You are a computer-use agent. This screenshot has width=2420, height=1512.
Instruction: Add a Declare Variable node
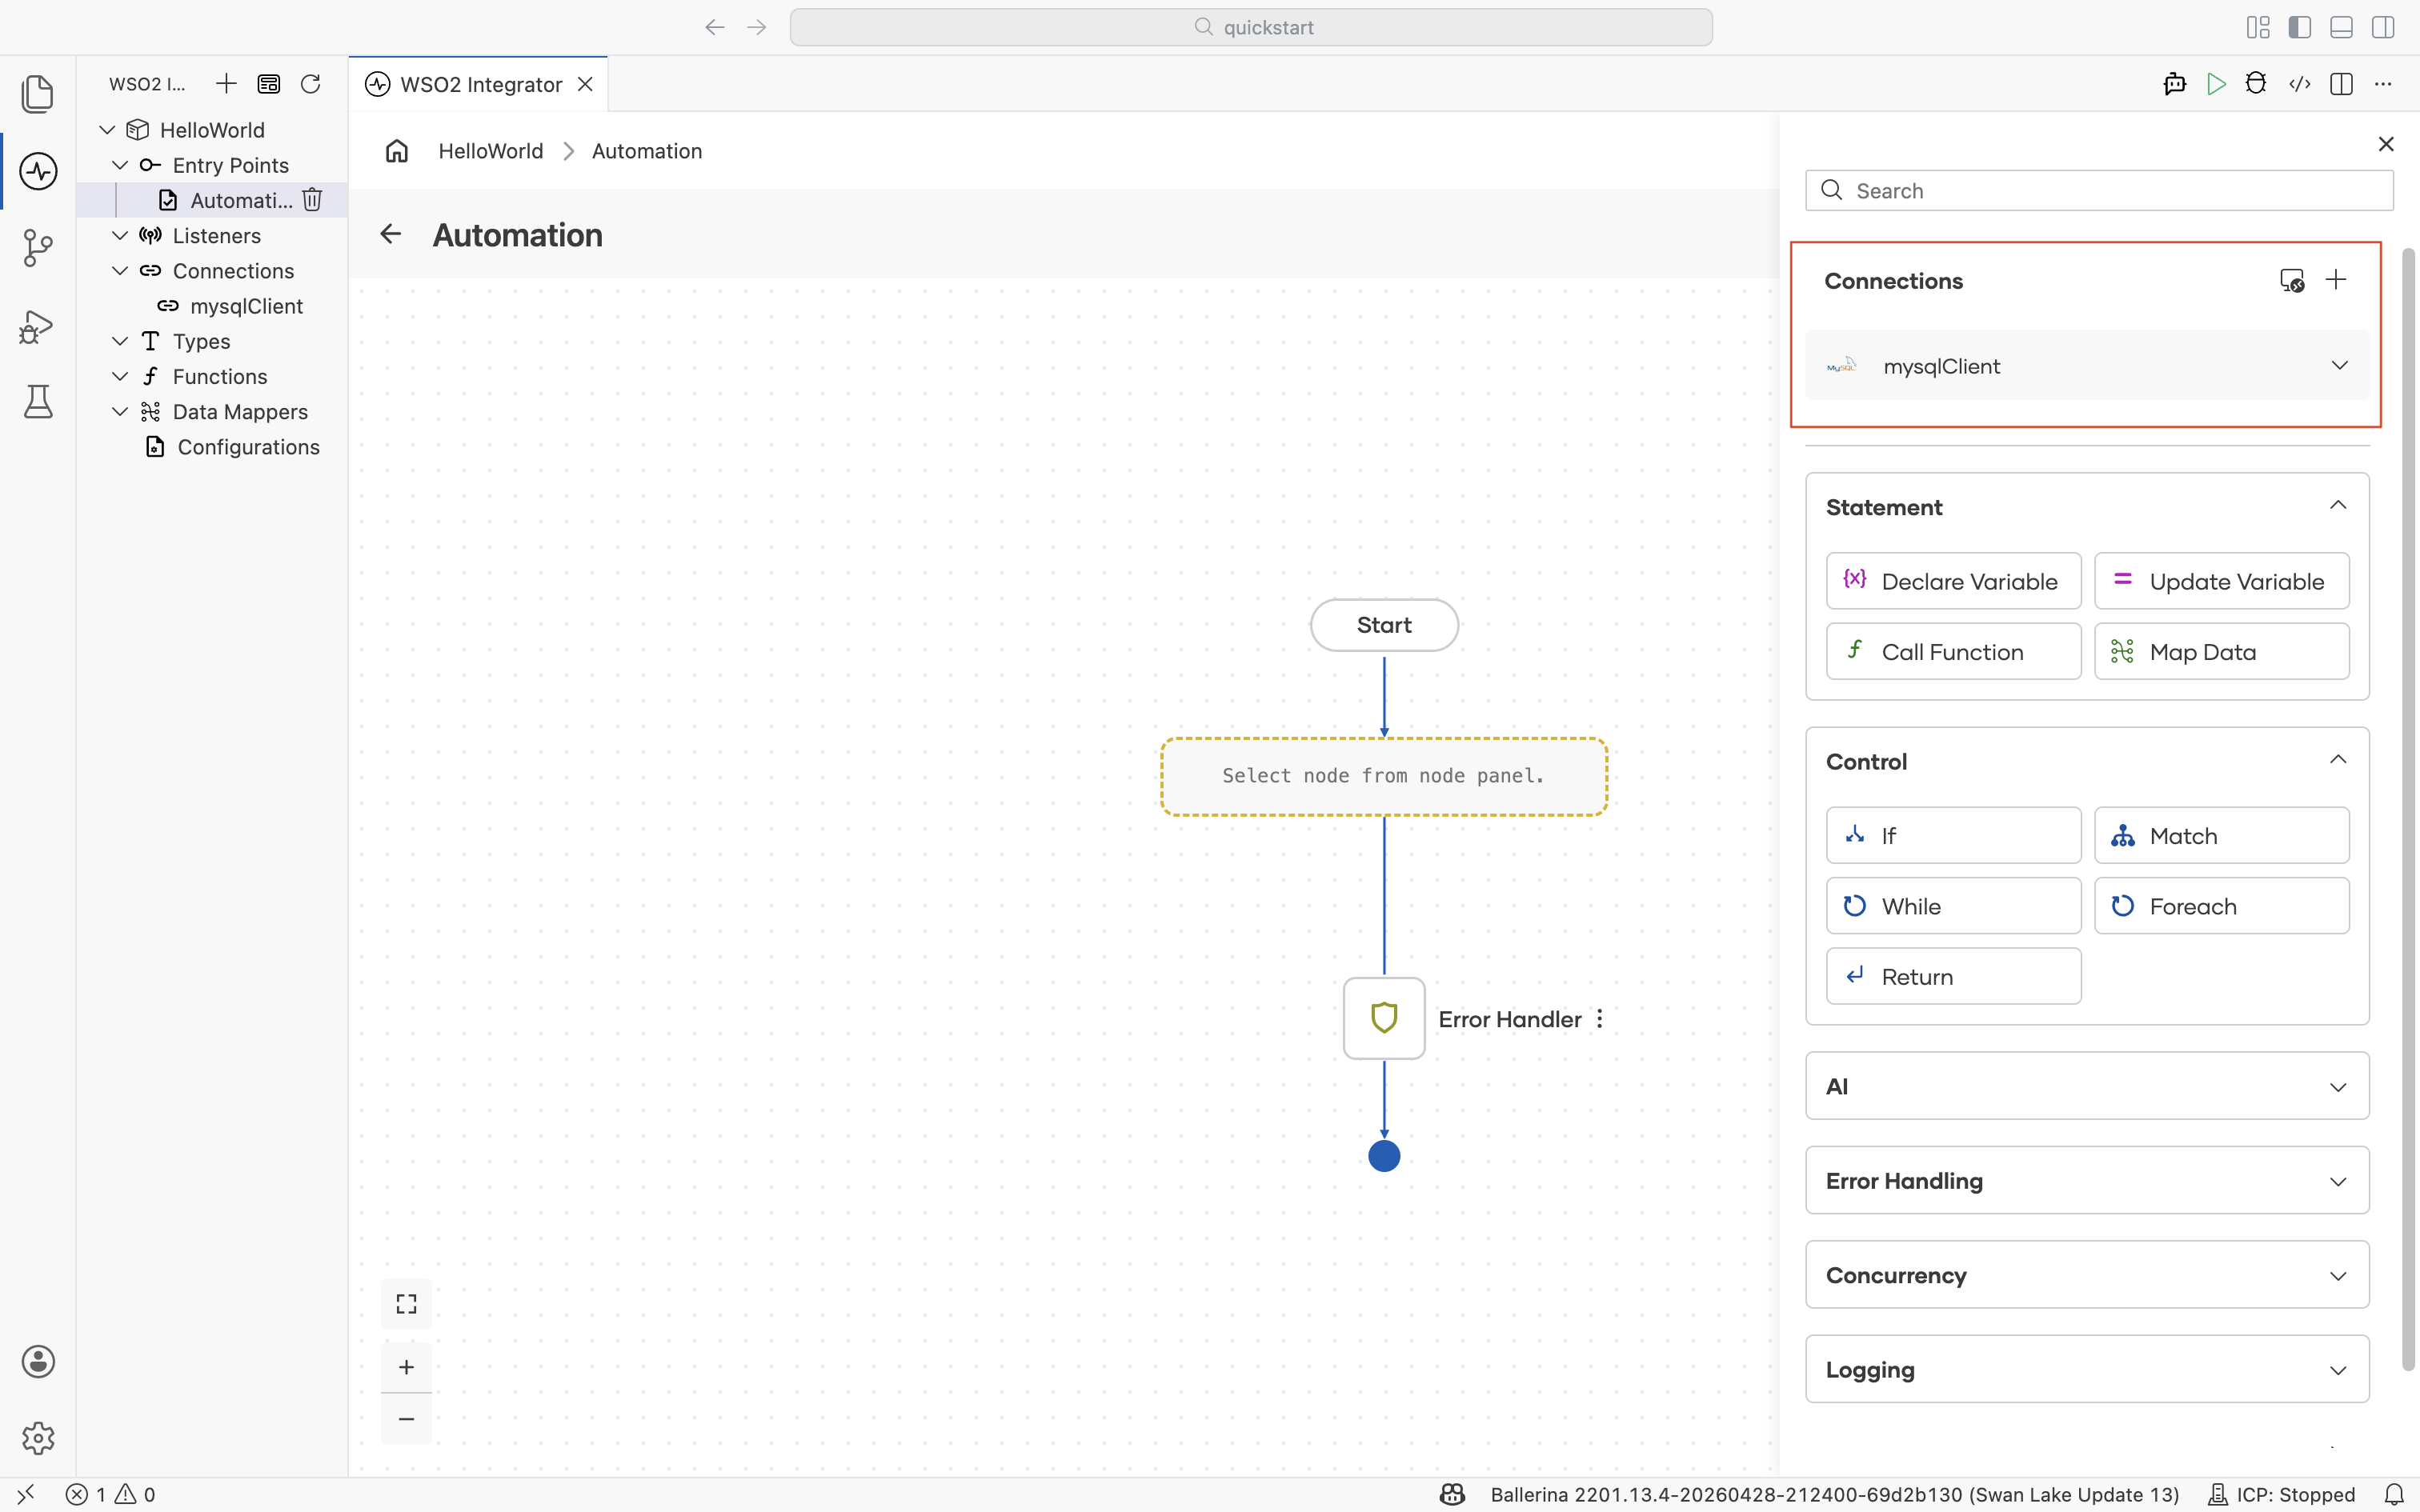point(1953,581)
